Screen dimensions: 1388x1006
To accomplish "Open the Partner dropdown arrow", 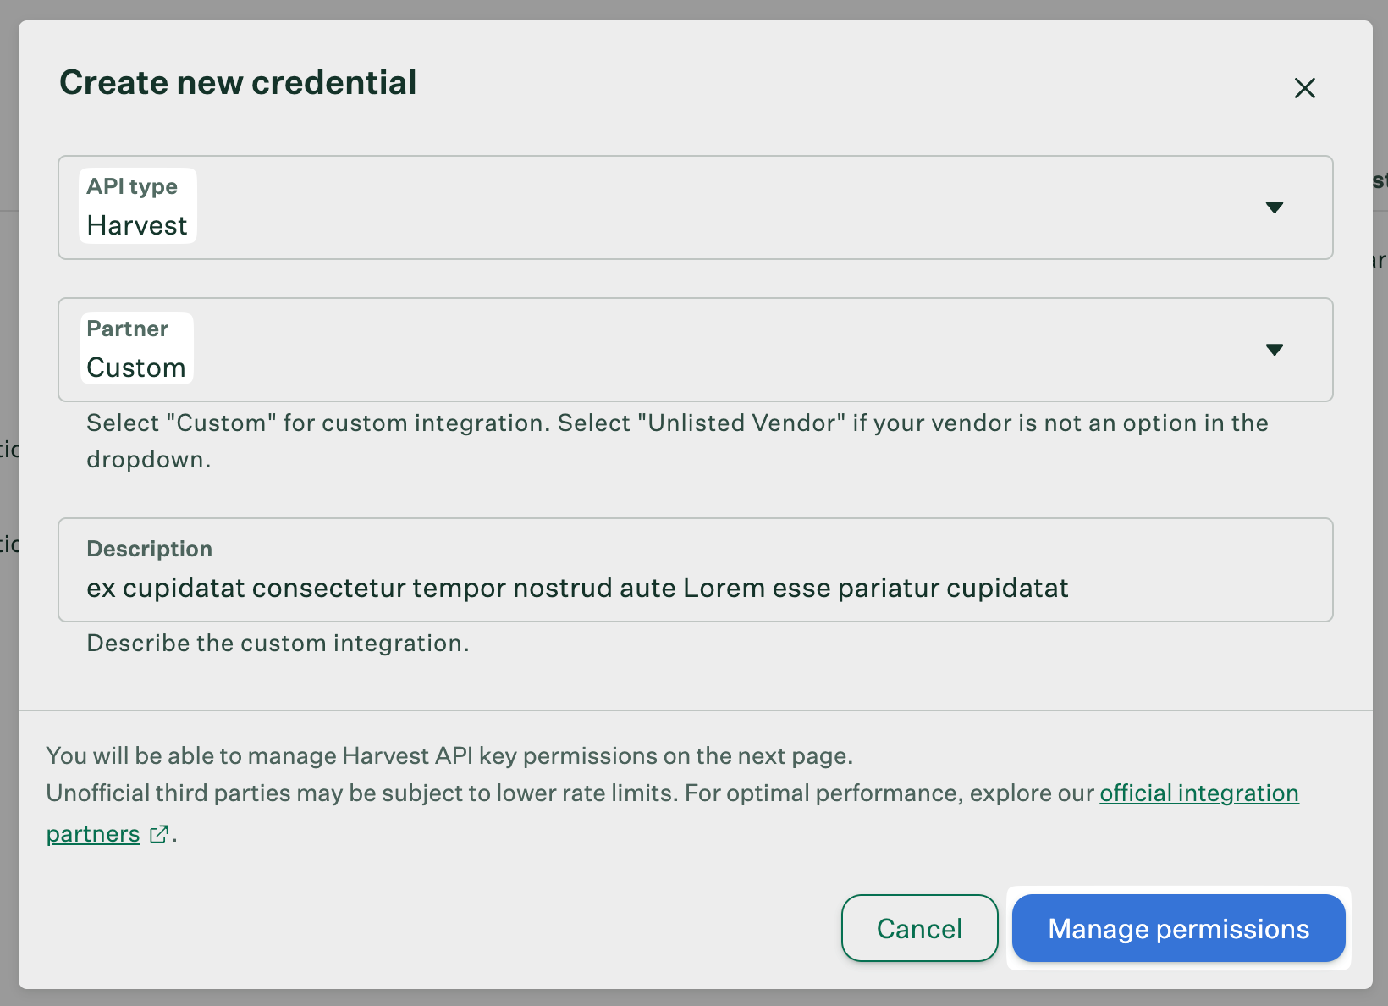I will (1274, 350).
